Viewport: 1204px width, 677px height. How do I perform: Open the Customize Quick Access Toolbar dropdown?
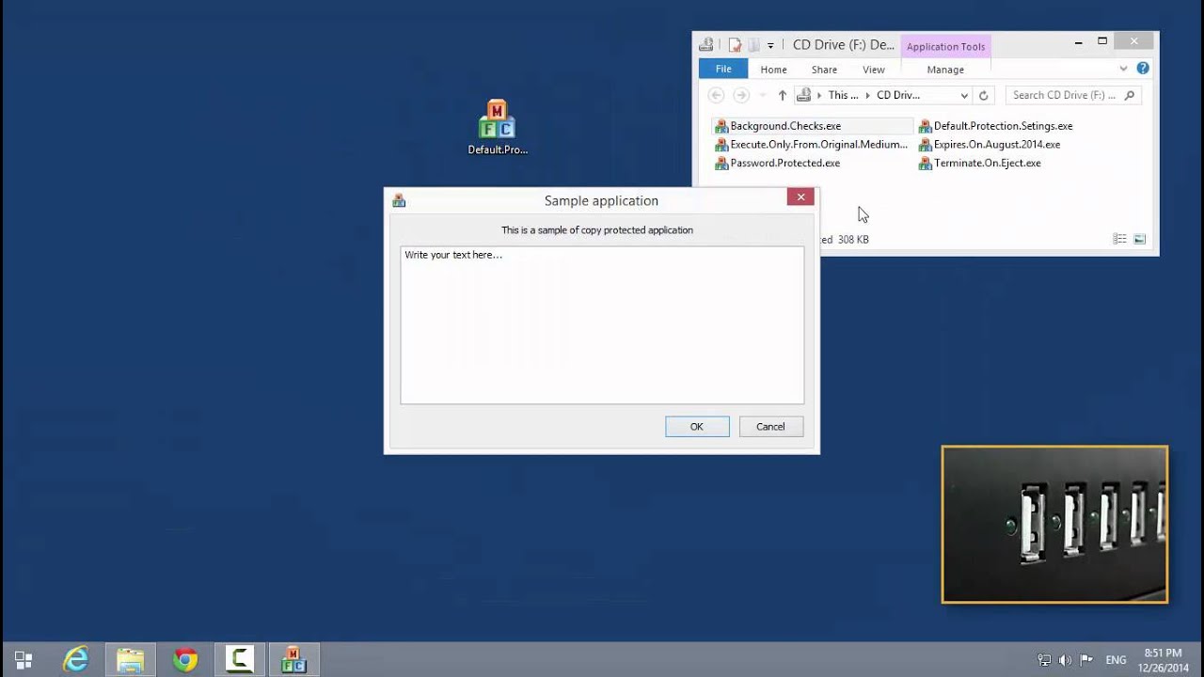pos(770,45)
